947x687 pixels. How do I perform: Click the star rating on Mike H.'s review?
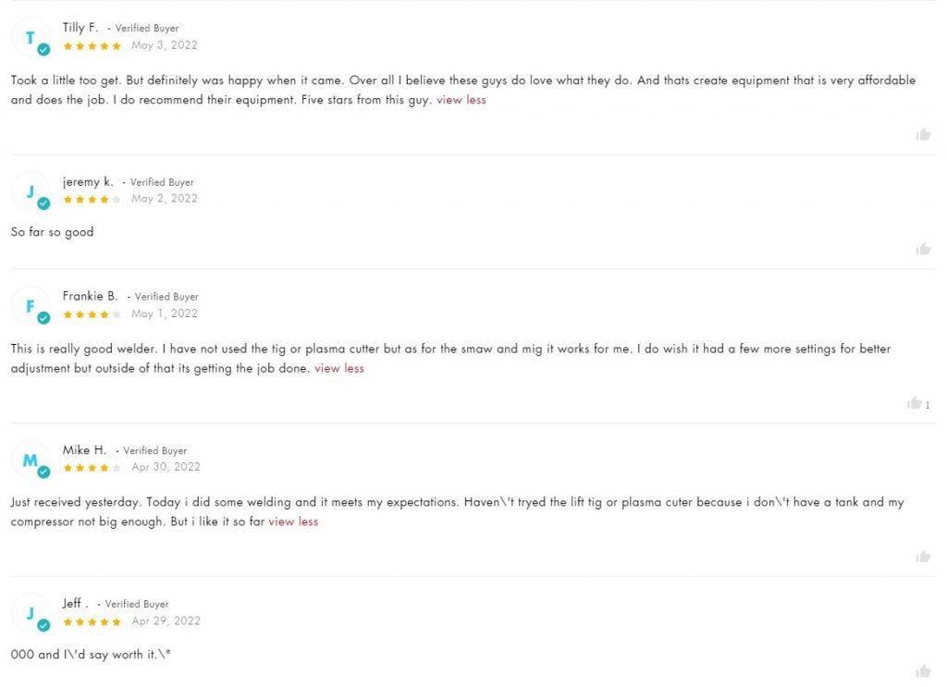92,468
